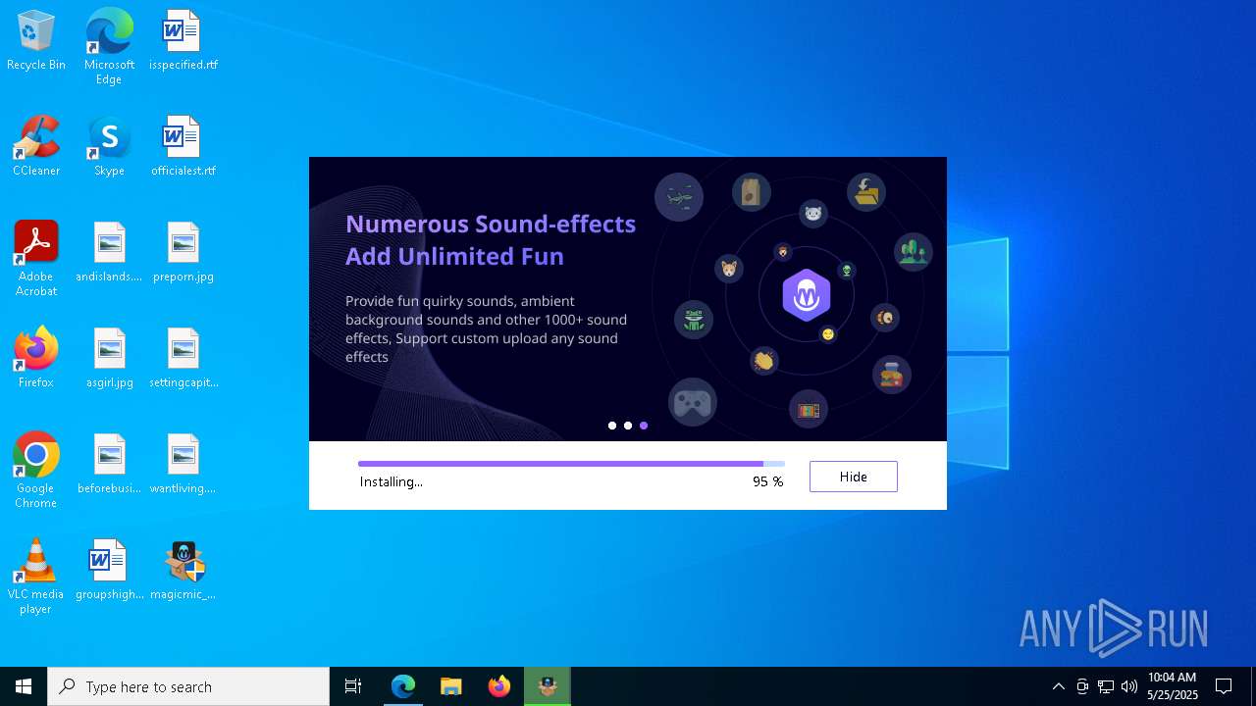
Task: Select wantliving image file on desktop
Action: (x=183, y=465)
